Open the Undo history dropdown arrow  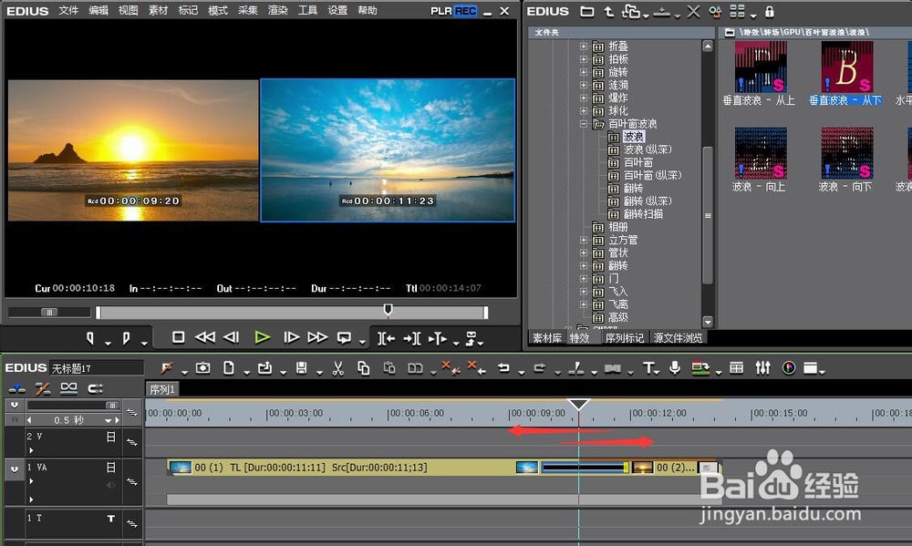522,372
